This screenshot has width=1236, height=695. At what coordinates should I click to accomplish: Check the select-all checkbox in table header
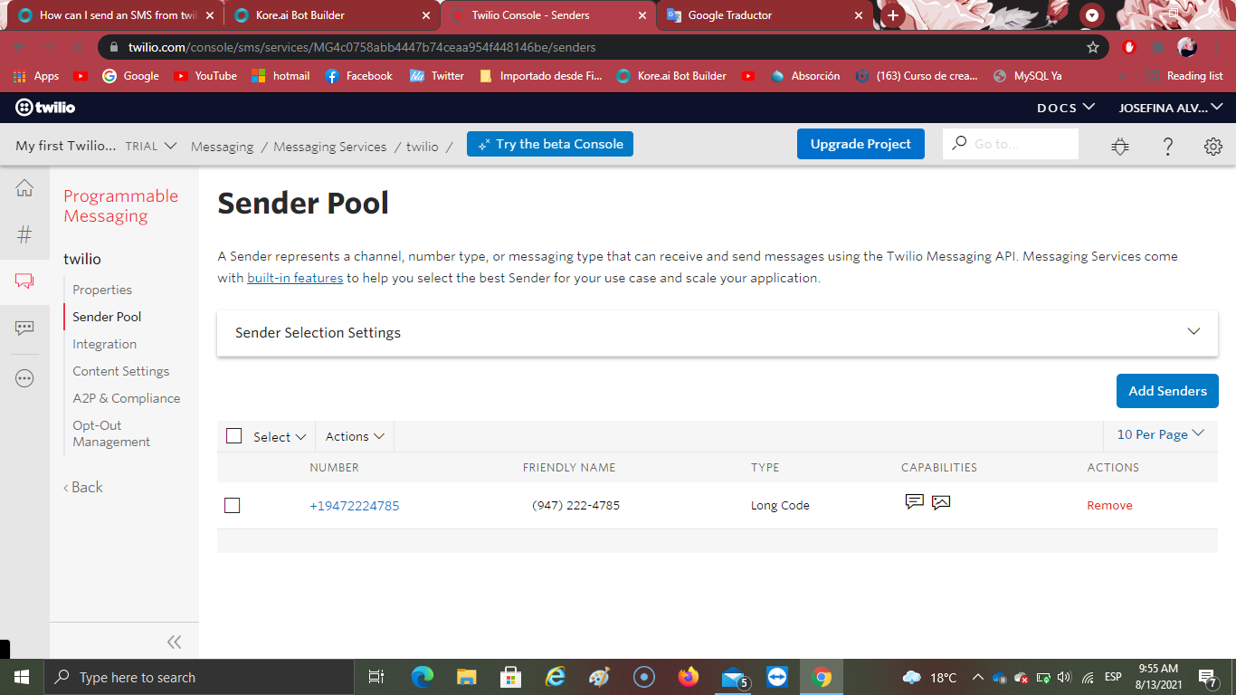tap(233, 435)
